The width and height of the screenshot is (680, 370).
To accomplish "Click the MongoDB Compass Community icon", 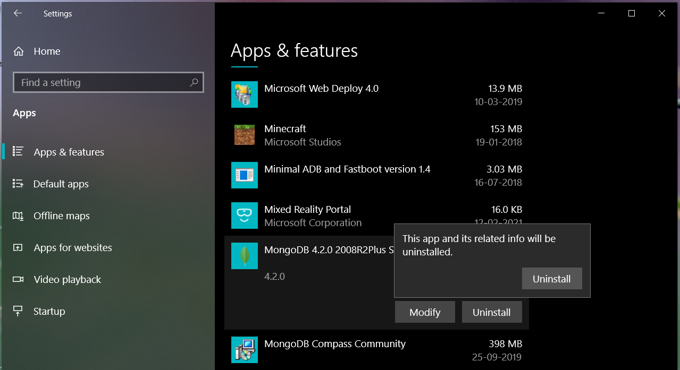I will click(x=245, y=350).
